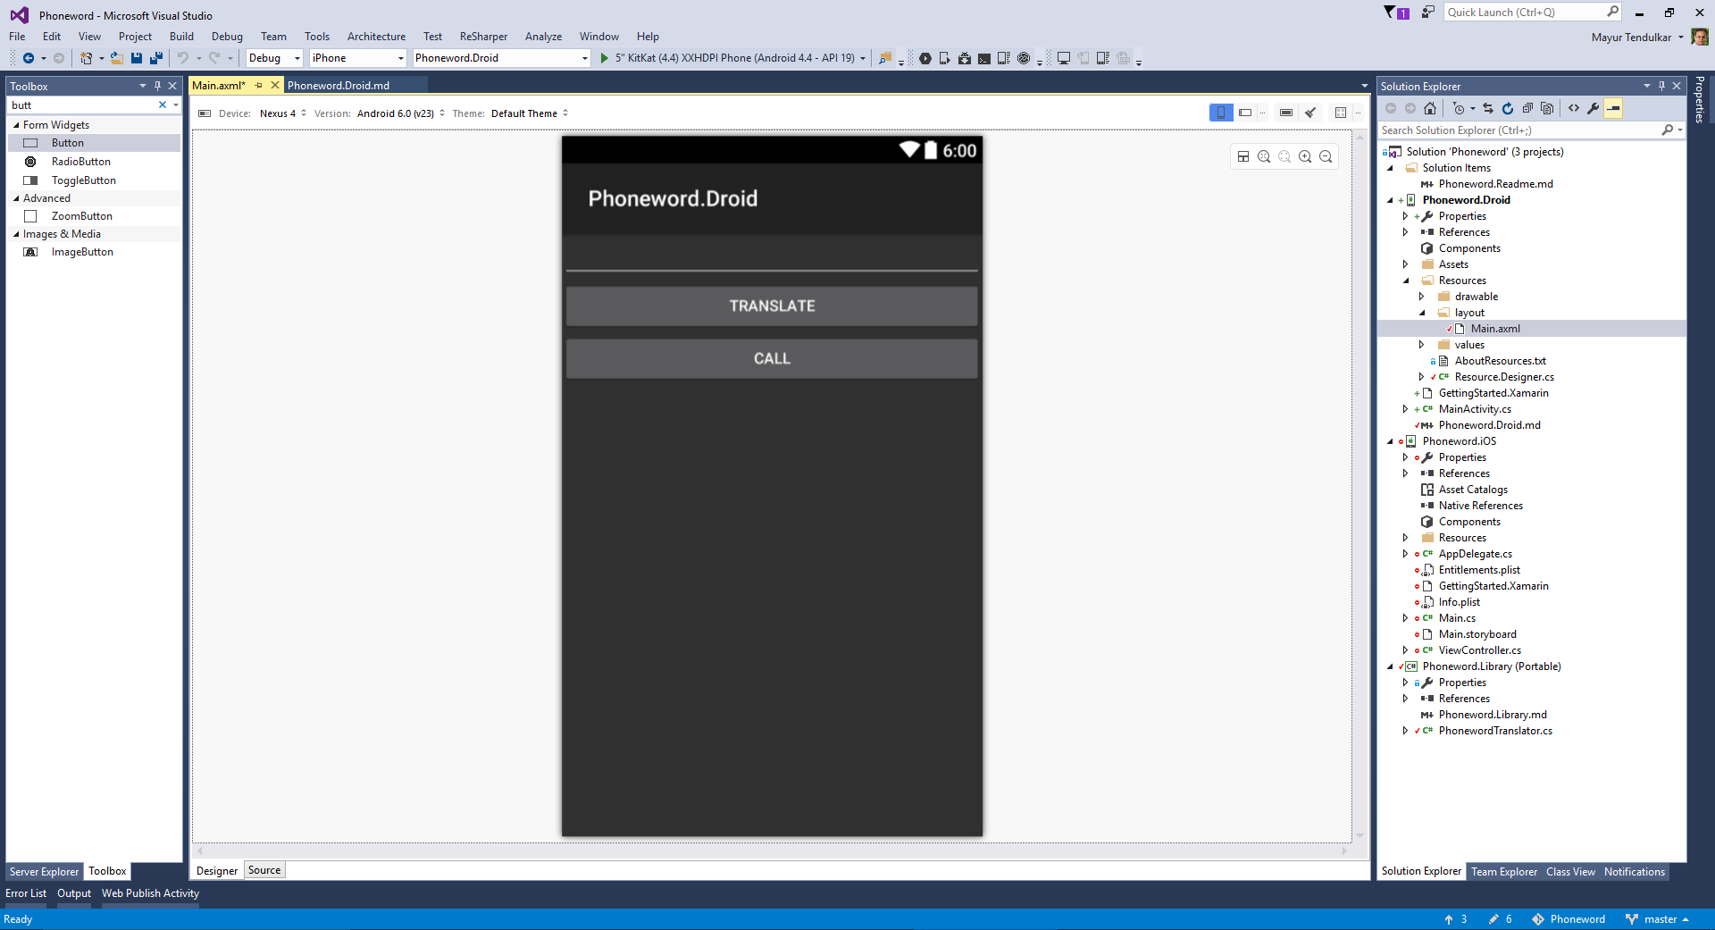Click the text input field in designer preview
Screen dimensions: 1715x930
(772, 254)
